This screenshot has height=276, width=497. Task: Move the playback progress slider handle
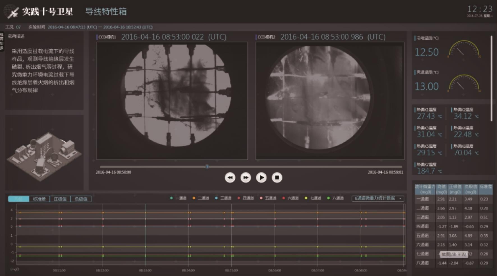(207, 166)
